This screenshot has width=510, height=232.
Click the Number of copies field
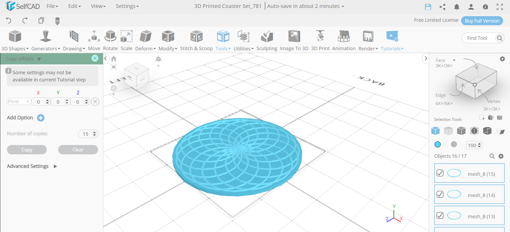(88, 134)
